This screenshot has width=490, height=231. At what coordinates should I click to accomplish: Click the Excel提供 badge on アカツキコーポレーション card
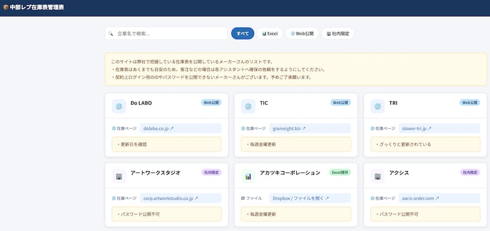tap(340, 172)
